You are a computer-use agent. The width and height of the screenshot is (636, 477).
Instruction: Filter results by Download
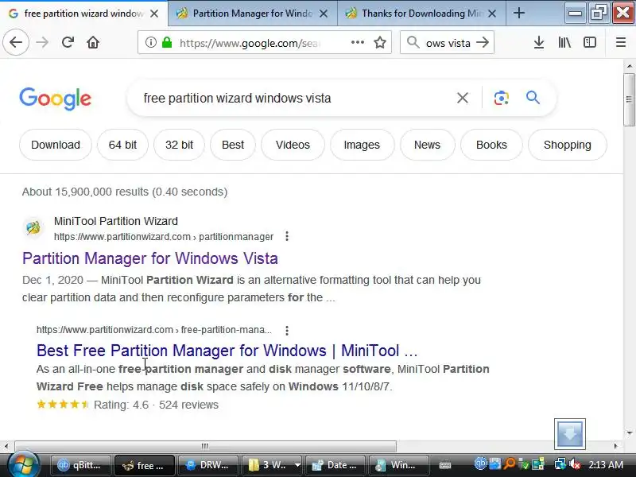point(56,145)
